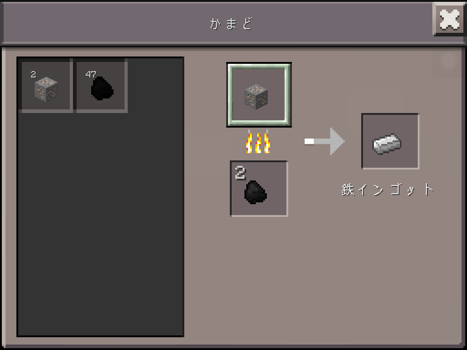Click the green border of ore input slot
Viewport: 467px width, 350px height.
point(259,122)
